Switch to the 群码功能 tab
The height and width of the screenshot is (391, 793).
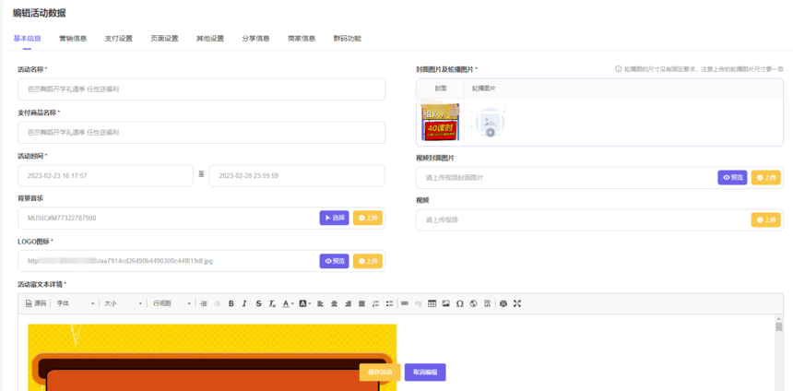click(x=347, y=39)
